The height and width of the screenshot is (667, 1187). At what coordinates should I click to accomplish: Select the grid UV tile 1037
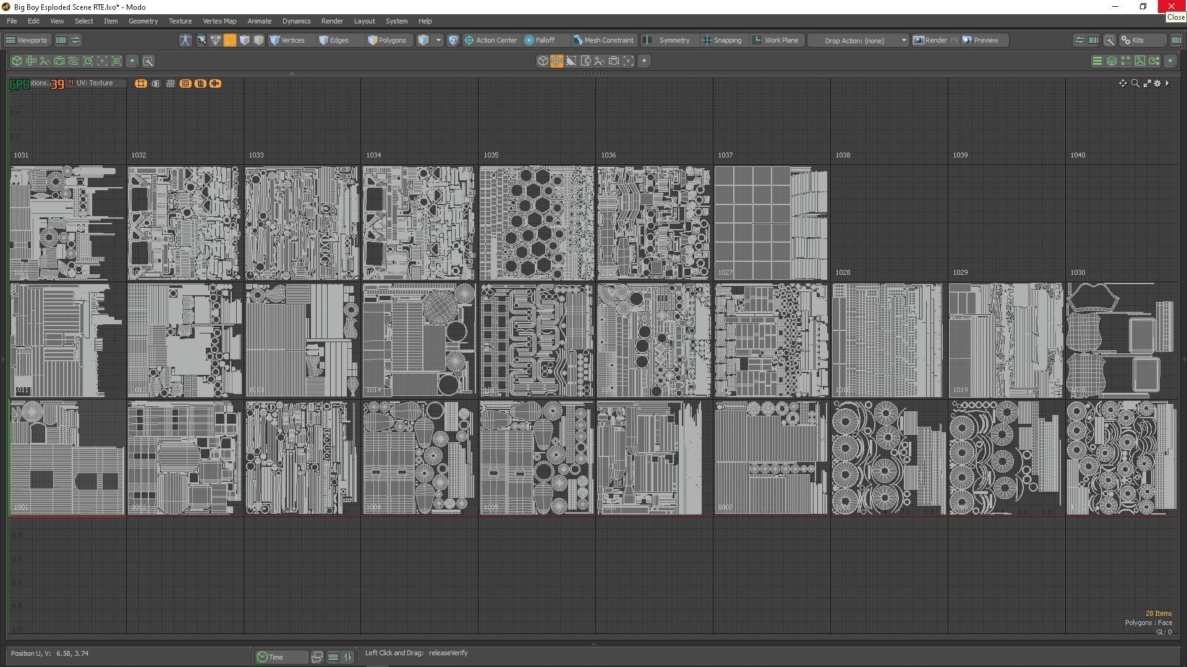click(x=771, y=223)
